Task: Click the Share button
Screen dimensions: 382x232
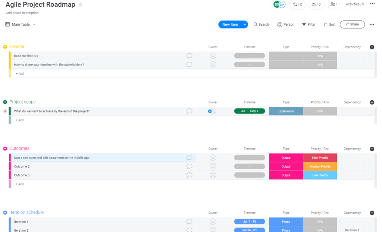Action: pos(352,24)
